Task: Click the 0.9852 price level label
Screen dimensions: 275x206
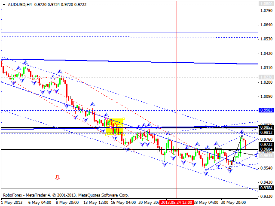Action: click(266, 127)
